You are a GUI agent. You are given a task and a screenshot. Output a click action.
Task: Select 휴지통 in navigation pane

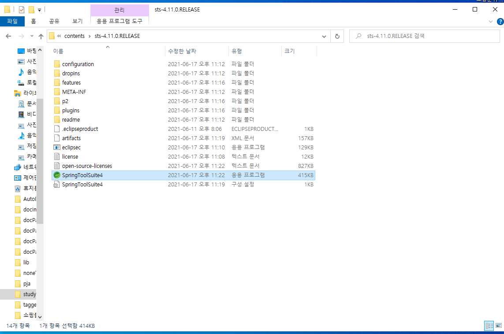click(x=26, y=189)
